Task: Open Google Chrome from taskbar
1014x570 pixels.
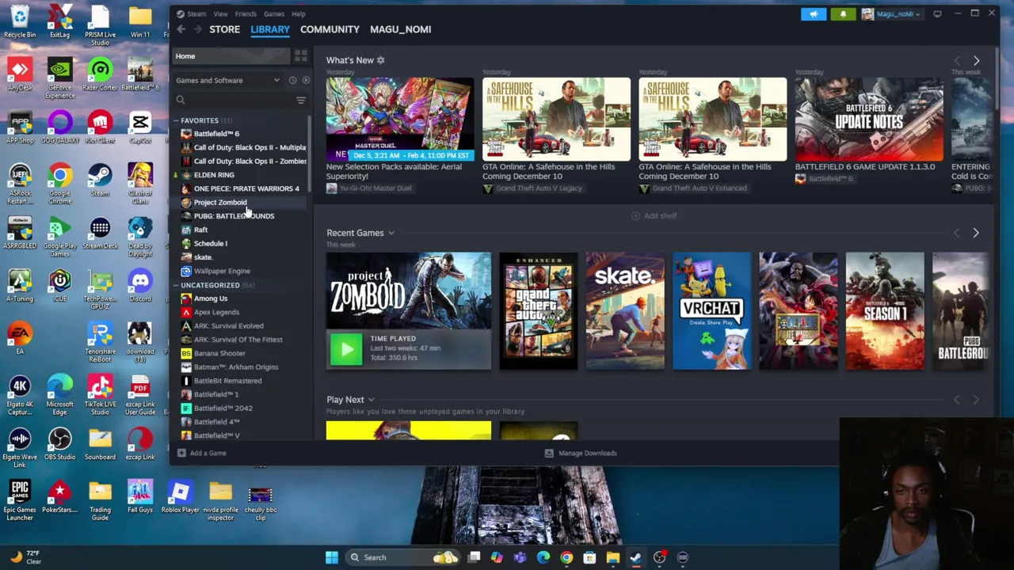Action: tap(566, 557)
